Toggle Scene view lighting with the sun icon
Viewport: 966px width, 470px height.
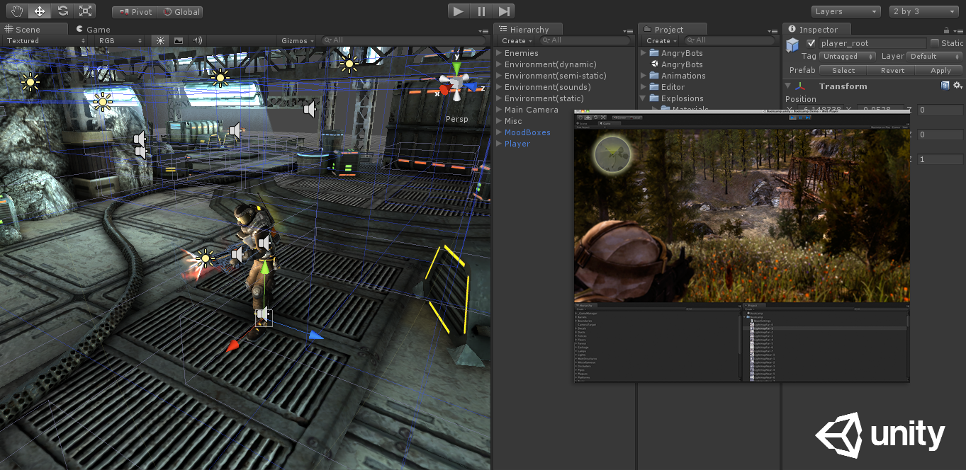tap(159, 40)
